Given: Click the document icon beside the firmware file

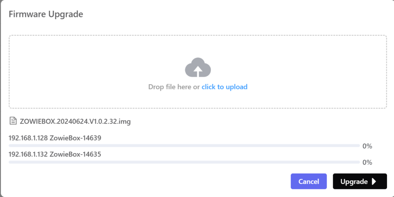Looking at the screenshot, I should [13, 122].
